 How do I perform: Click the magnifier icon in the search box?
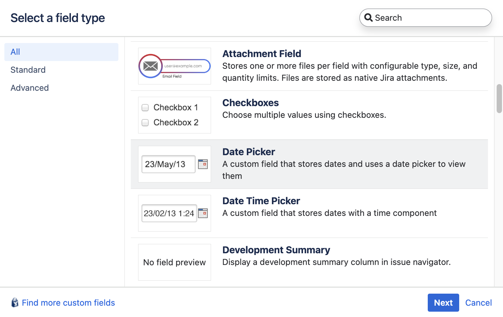point(368,17)
